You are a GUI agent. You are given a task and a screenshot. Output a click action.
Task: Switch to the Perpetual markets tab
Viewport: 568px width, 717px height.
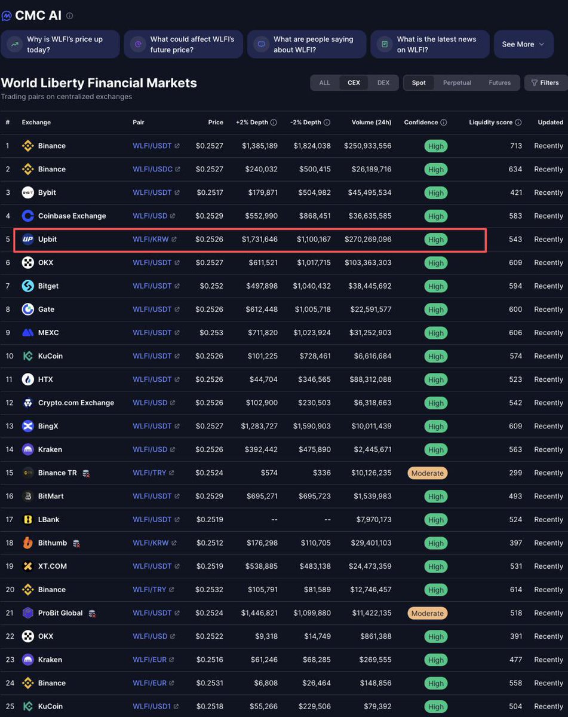[457, 82]
